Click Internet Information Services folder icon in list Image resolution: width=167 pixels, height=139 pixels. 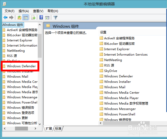(x=101, y=54)
